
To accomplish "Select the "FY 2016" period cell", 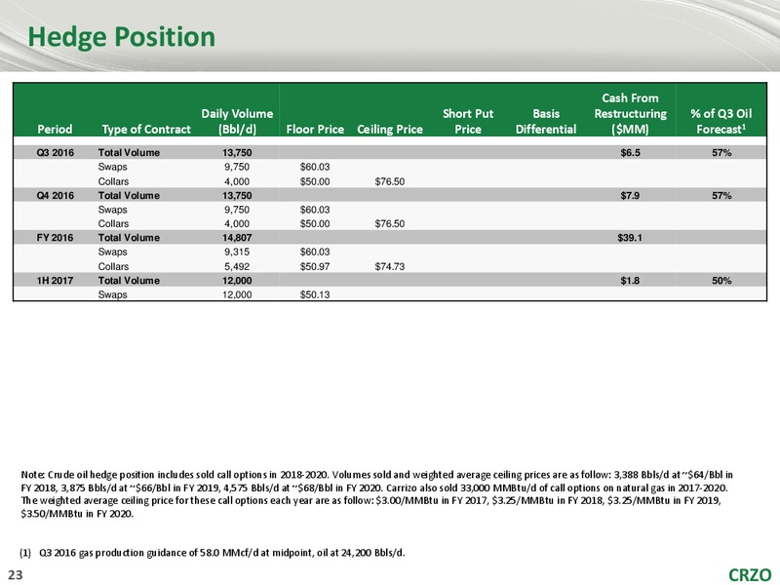I will click(x=55, y=238).
